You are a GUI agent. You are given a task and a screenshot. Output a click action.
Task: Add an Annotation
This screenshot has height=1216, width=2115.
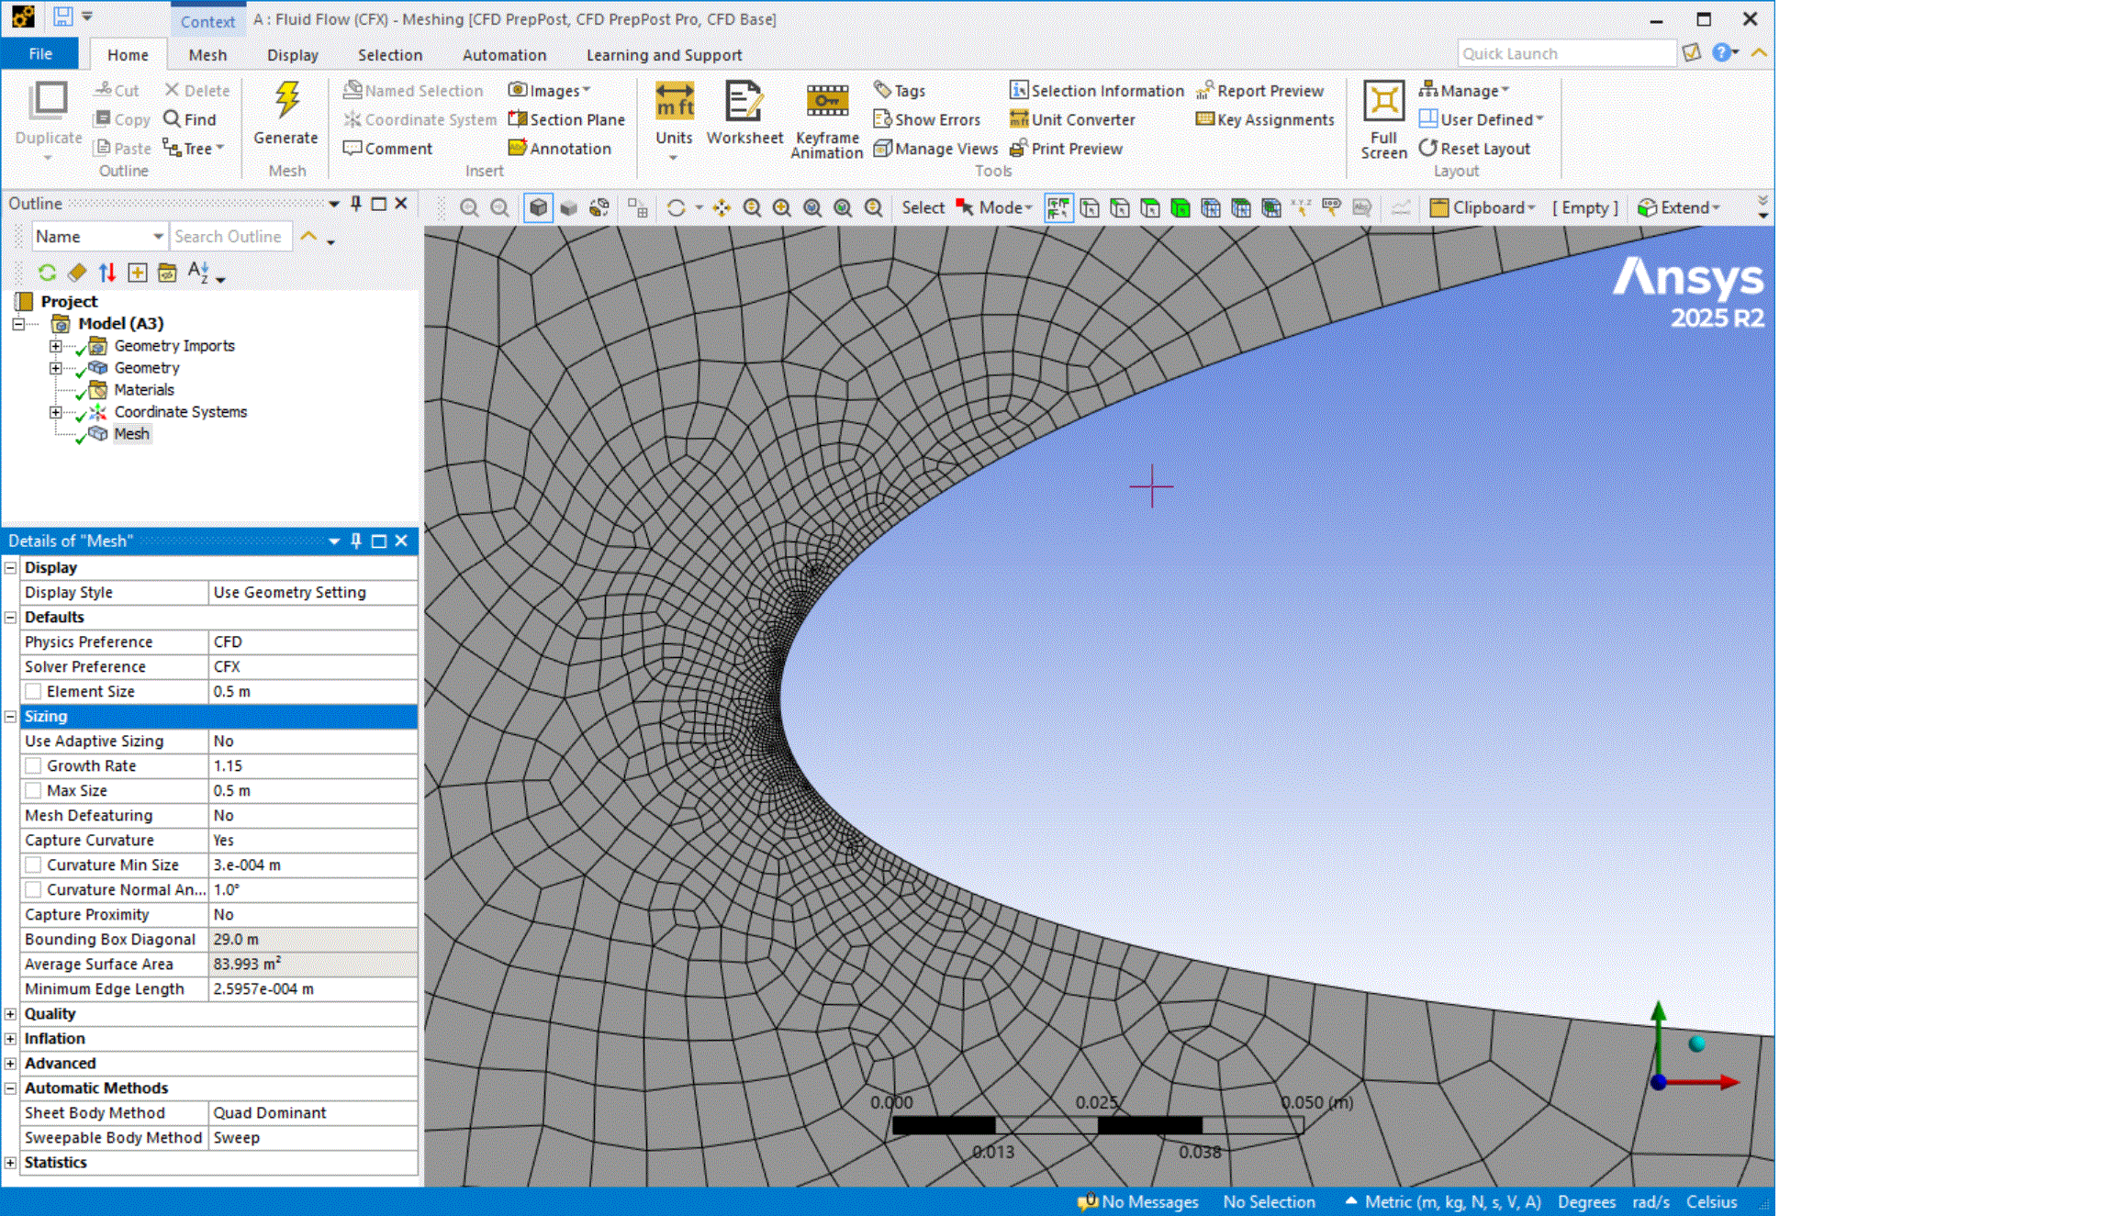coord(560,148)
